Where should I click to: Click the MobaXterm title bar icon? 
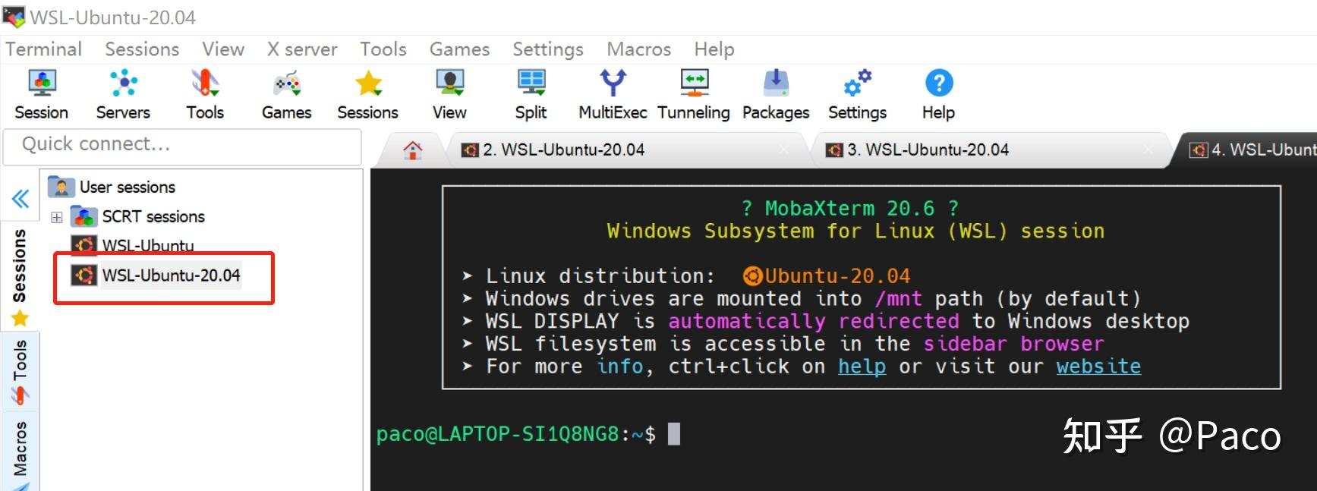(x=14, y=16)
